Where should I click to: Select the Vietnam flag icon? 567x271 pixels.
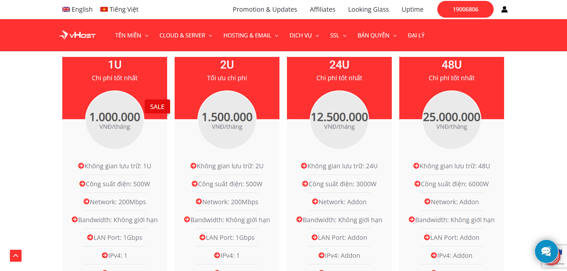(104, 10)
